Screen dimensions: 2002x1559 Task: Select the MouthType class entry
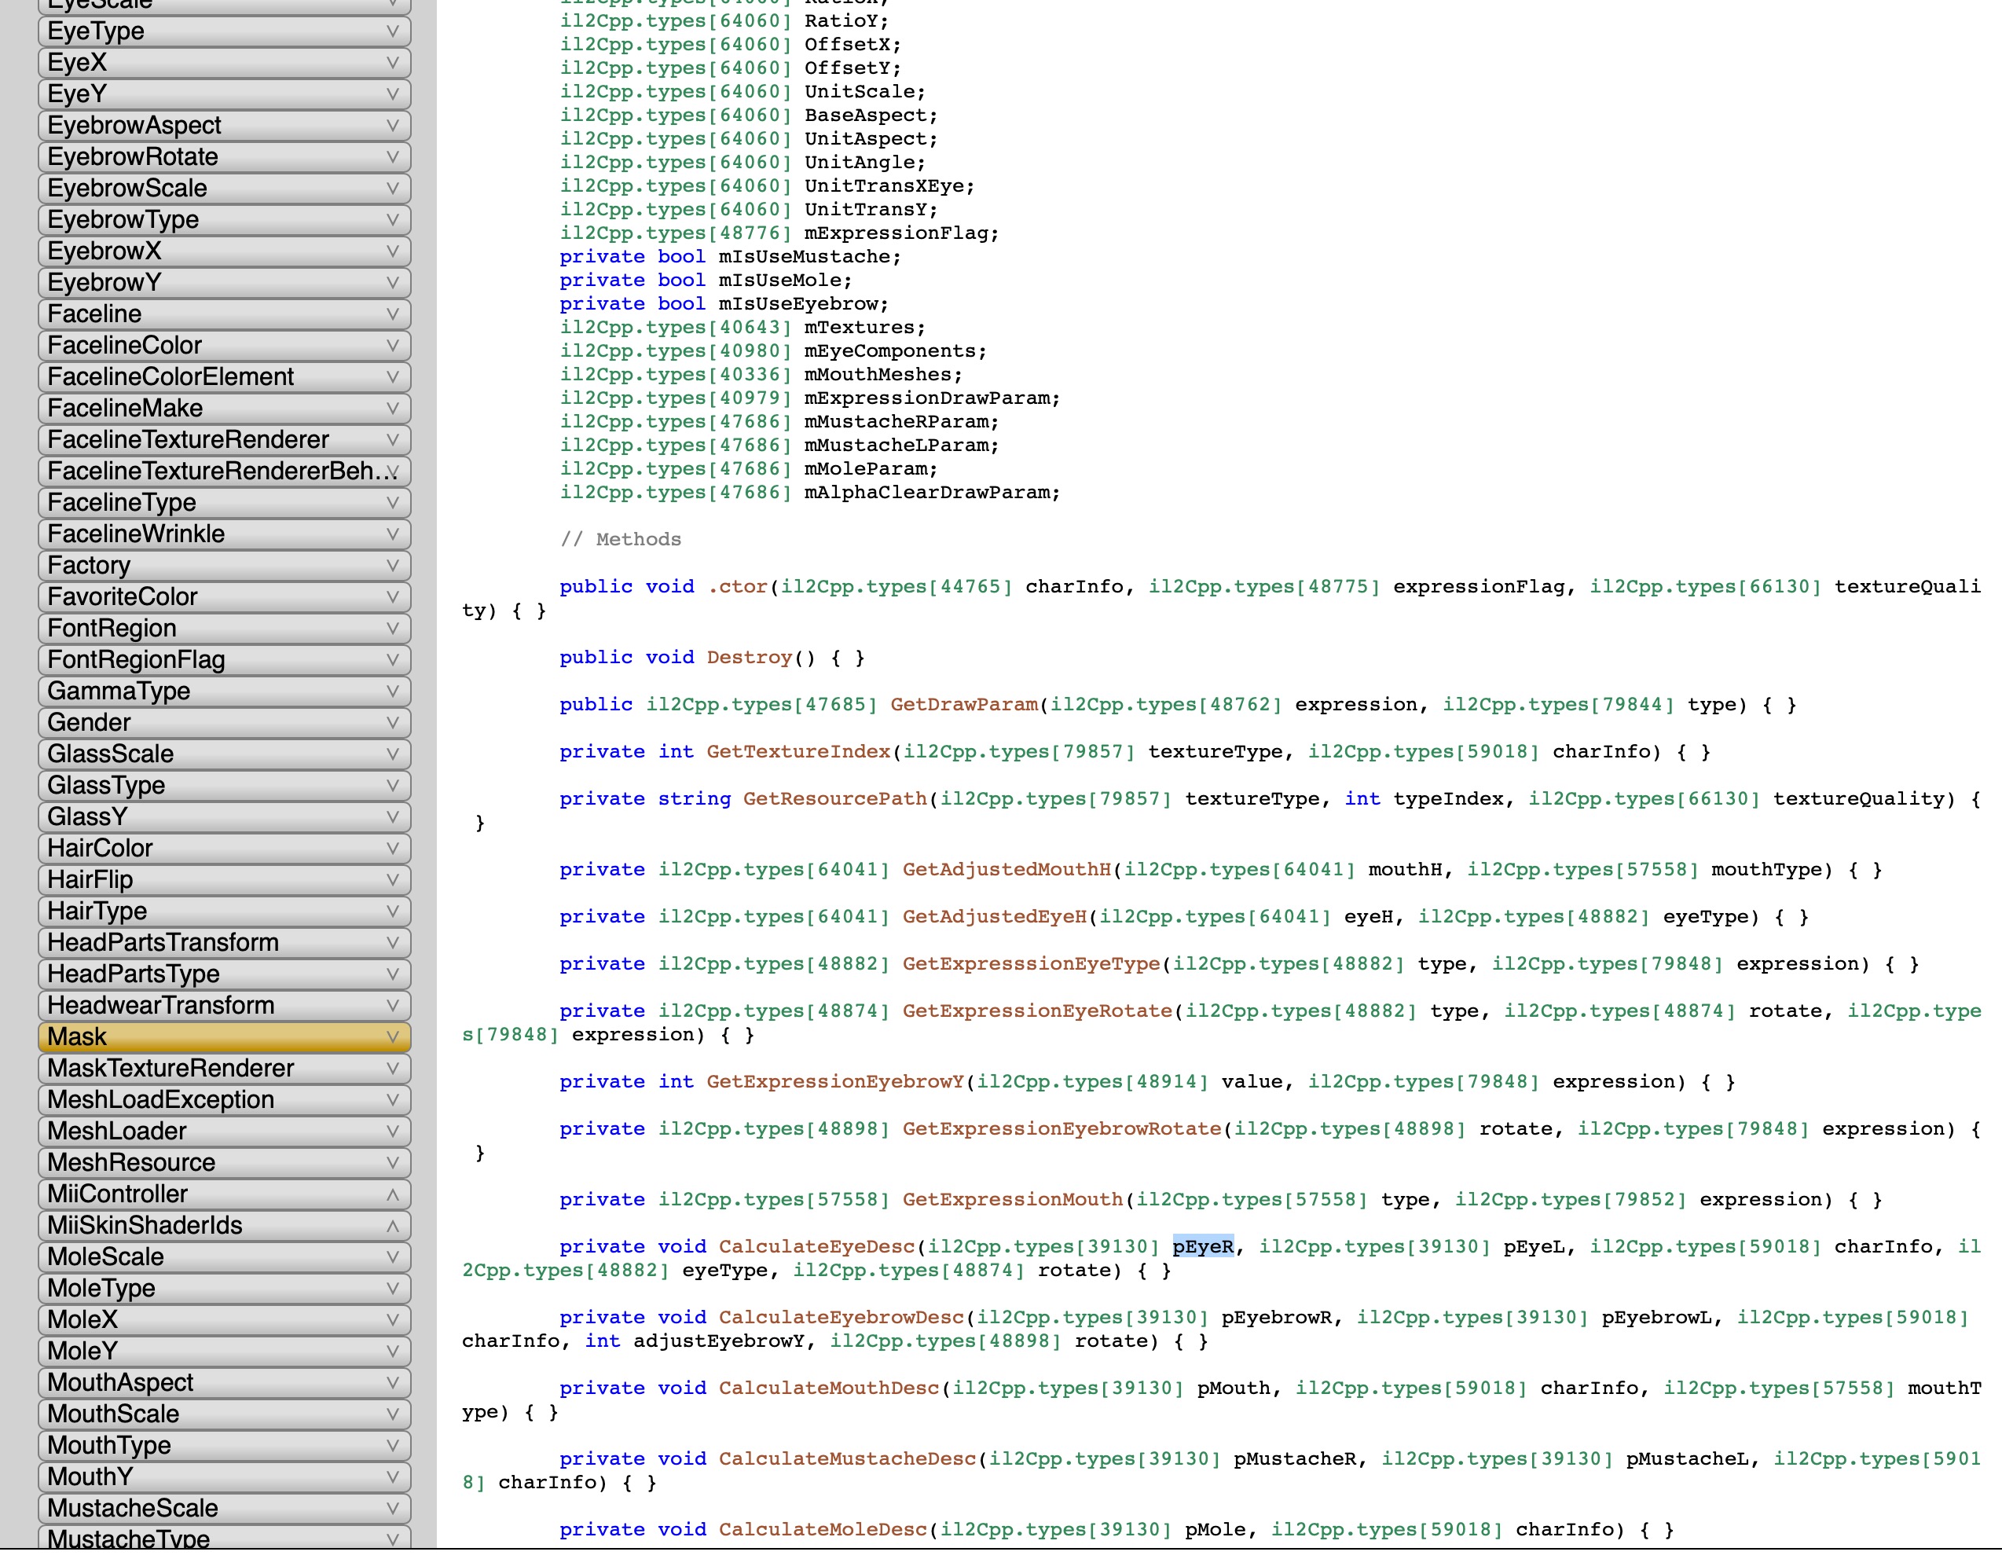109,1445
